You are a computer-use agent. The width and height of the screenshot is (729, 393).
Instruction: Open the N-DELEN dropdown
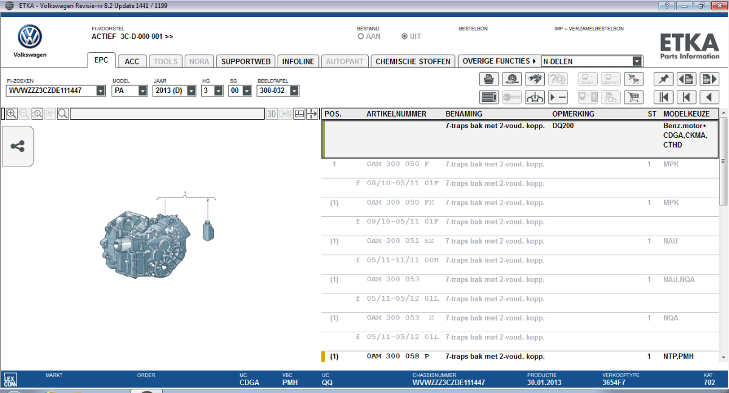[x=637, y=61]
